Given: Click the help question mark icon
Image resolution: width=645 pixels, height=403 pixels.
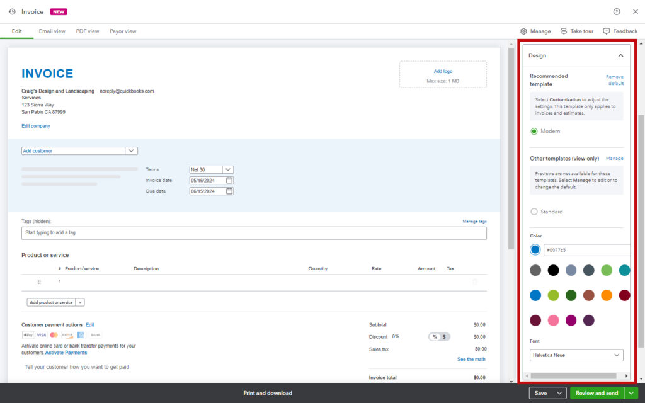Looking at the screenshot, I should pos(616,11).
